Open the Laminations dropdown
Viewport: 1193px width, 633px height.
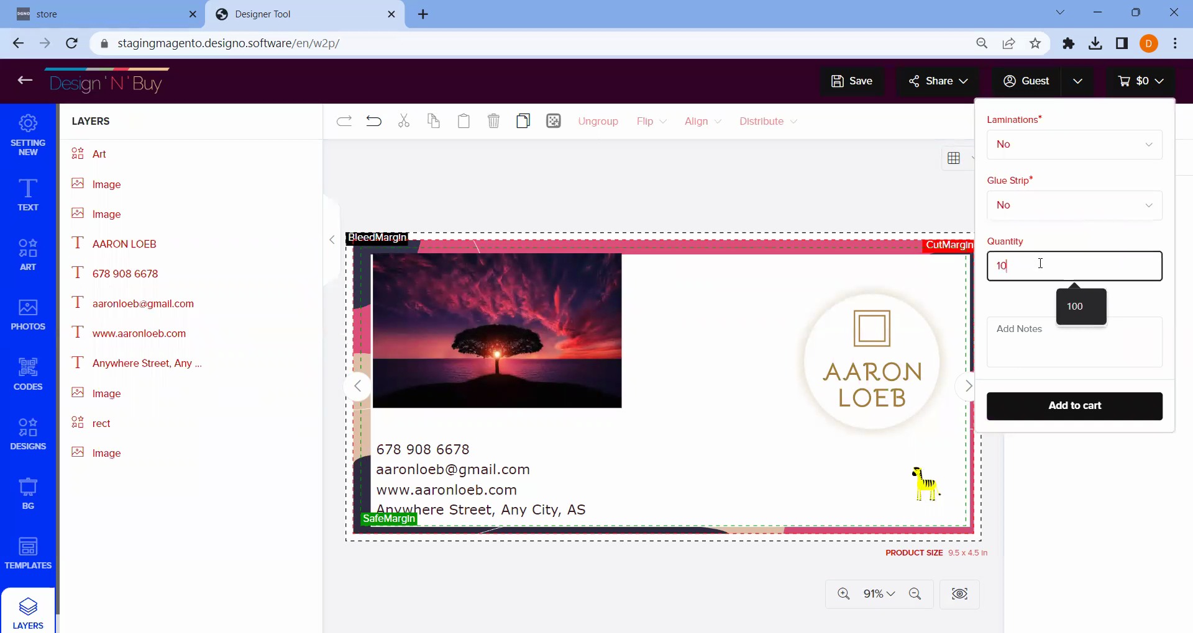(1074, 145)
